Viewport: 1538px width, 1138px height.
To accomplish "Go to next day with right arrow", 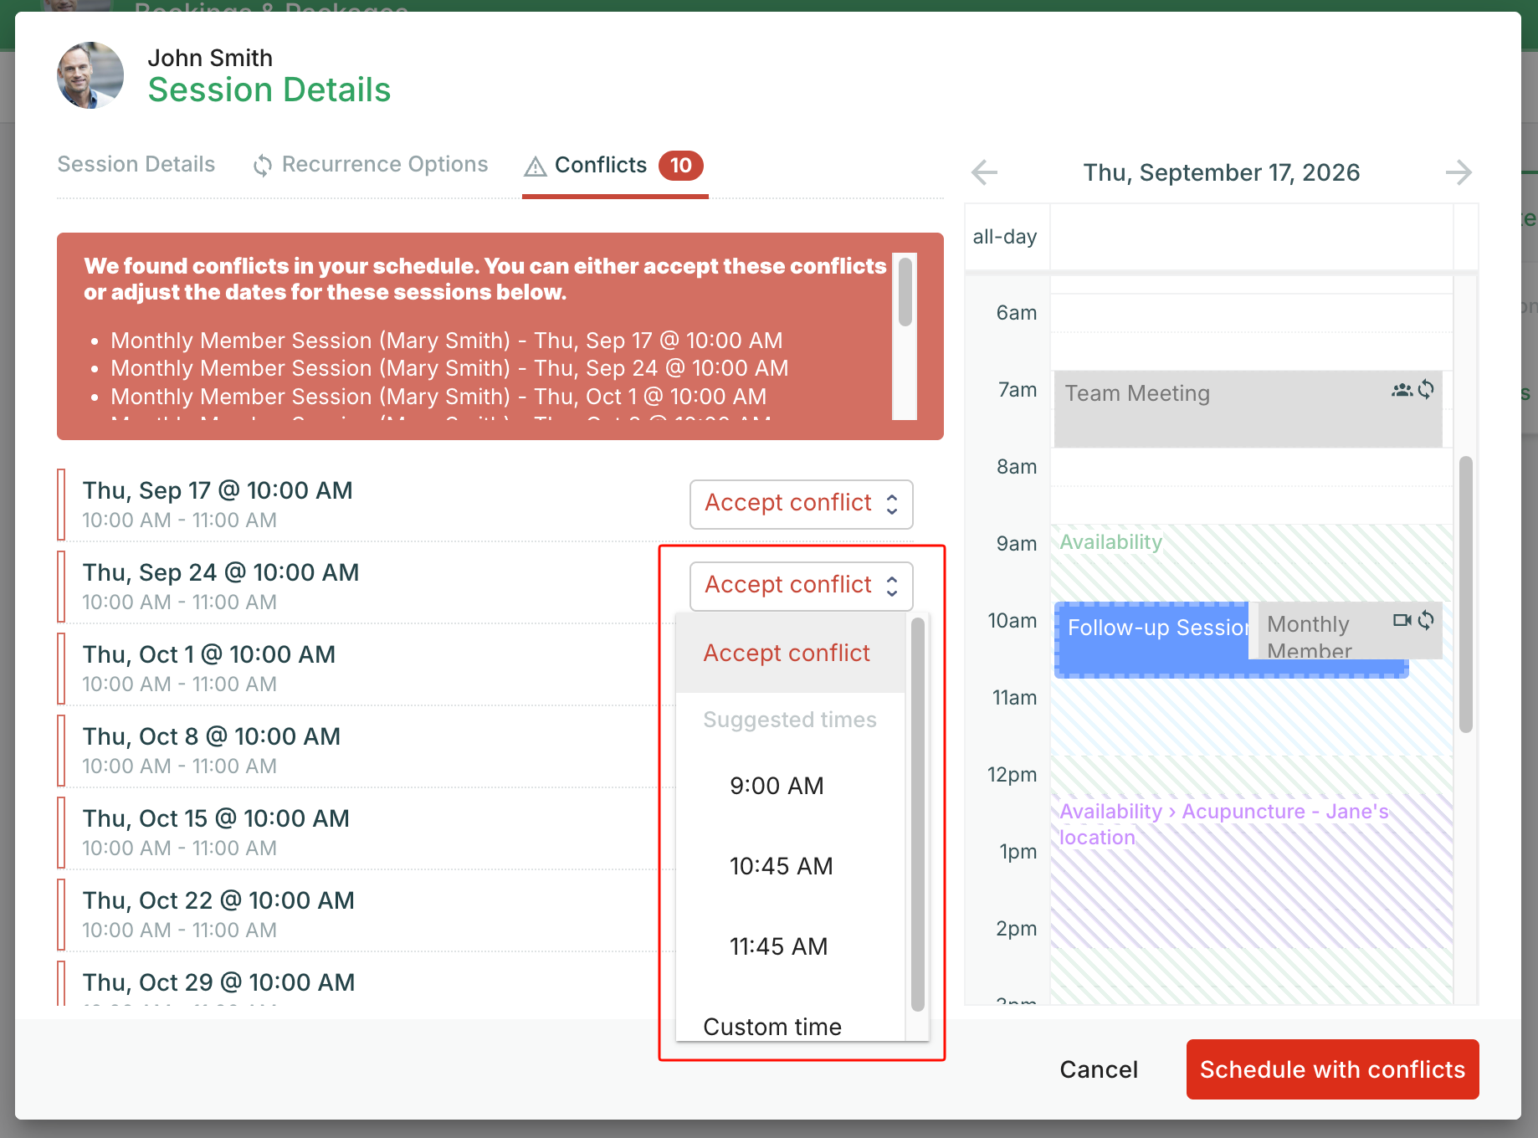I will [1459, 172].
